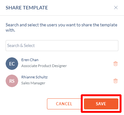Click the SAVE label on the orange button

coord(101,104)
